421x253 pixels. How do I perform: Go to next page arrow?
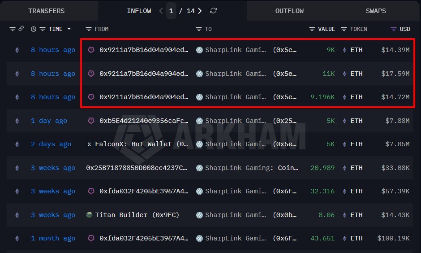click(200, 11)
